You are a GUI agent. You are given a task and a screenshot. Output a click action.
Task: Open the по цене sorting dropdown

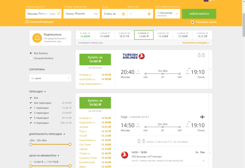[50, 78]
